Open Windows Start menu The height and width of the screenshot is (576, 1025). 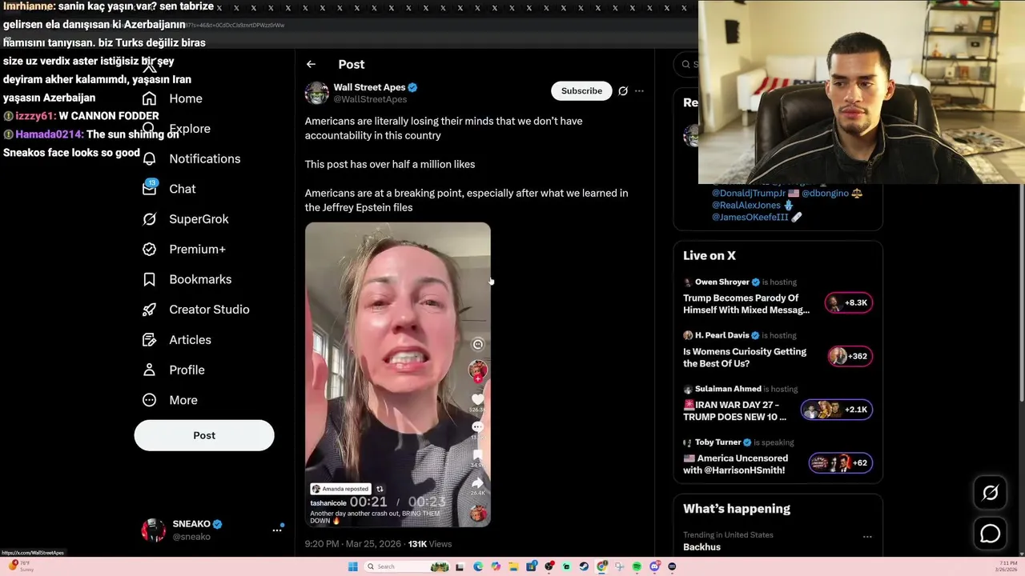coord(352,566)
